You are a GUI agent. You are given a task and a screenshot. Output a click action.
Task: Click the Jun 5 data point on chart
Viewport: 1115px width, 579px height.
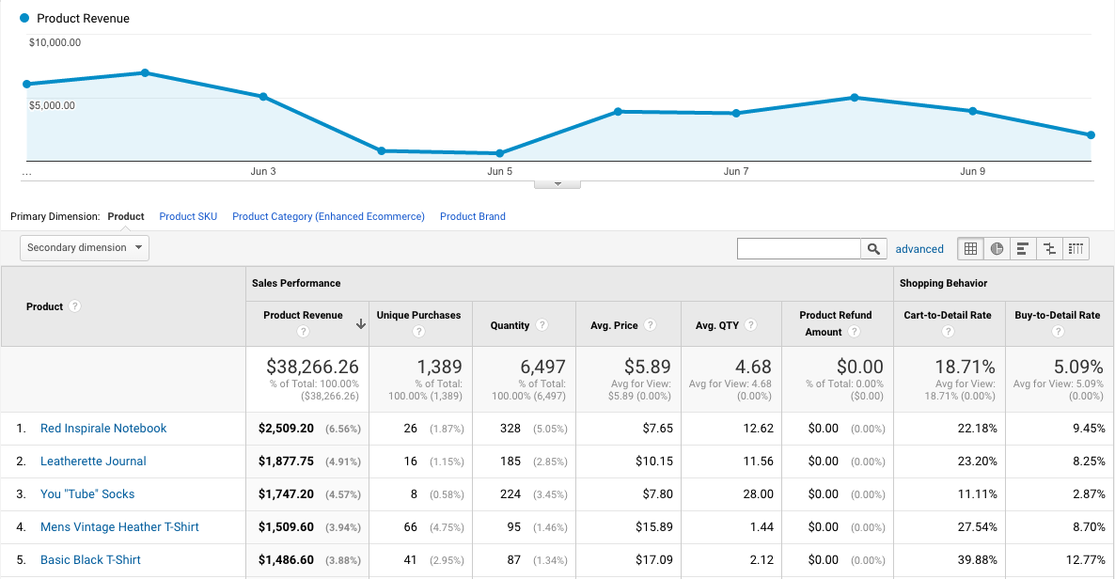[x=499, y=153]
